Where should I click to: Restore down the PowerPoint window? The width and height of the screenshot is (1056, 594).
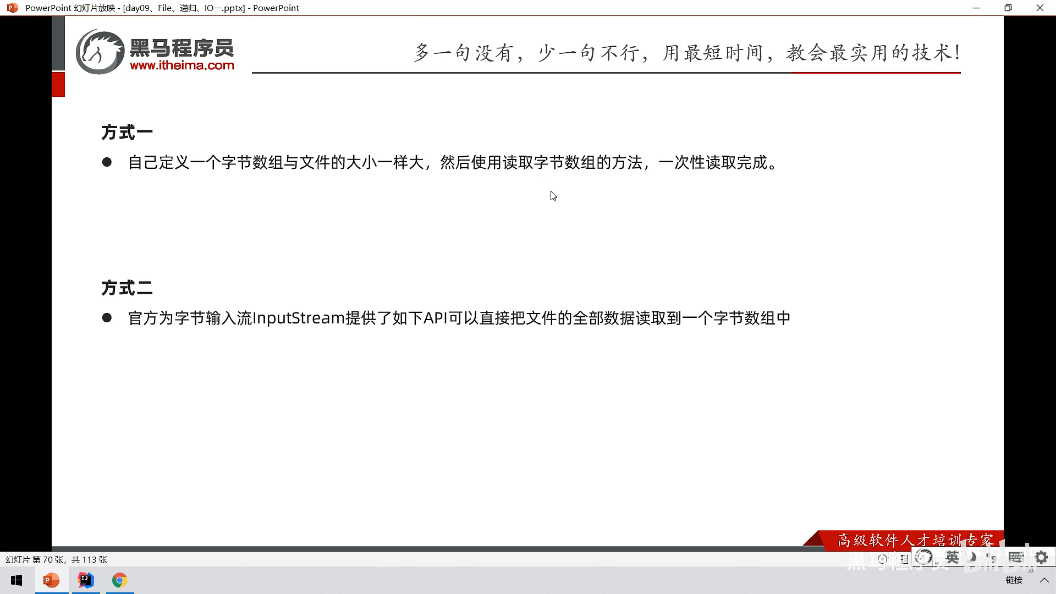click(1008, 8)
